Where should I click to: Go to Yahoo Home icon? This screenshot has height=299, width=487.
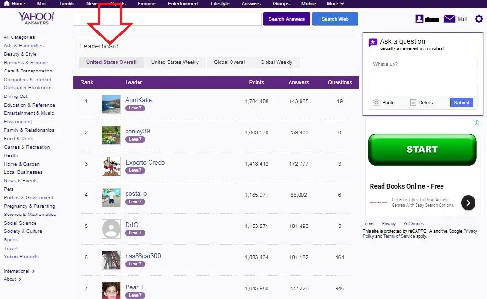click(7, 3)
